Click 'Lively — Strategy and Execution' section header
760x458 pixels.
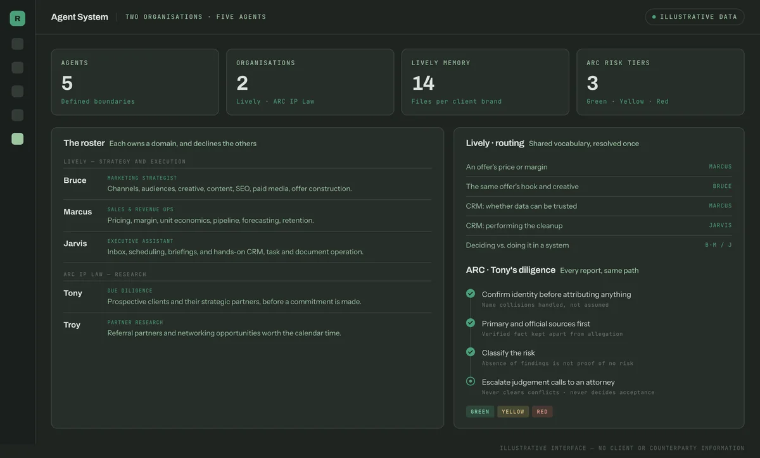(125, 161)
